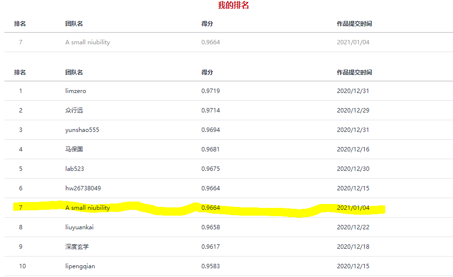The image size is (453, 277).
Task: Select team name "liuyuankai"
Action: tap(79, 227)
